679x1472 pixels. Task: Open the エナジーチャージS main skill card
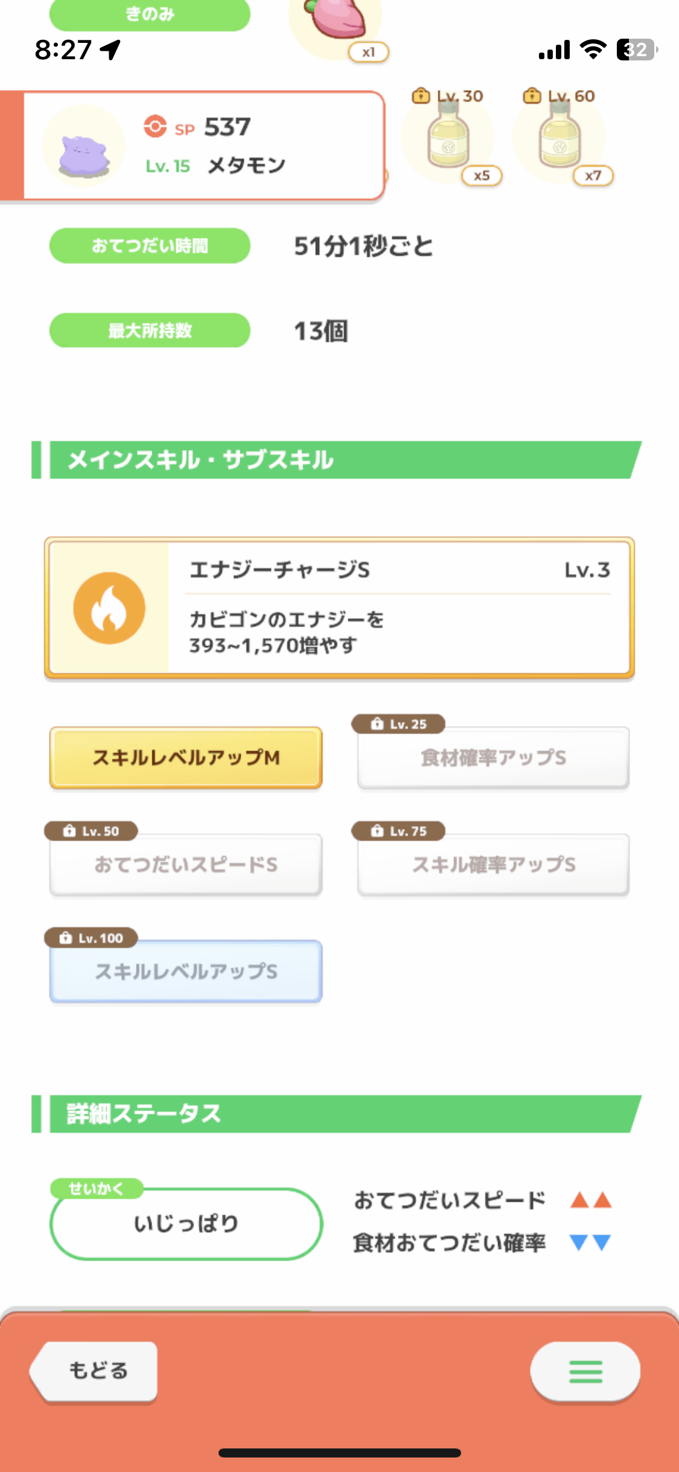click(x=339, y=608)
